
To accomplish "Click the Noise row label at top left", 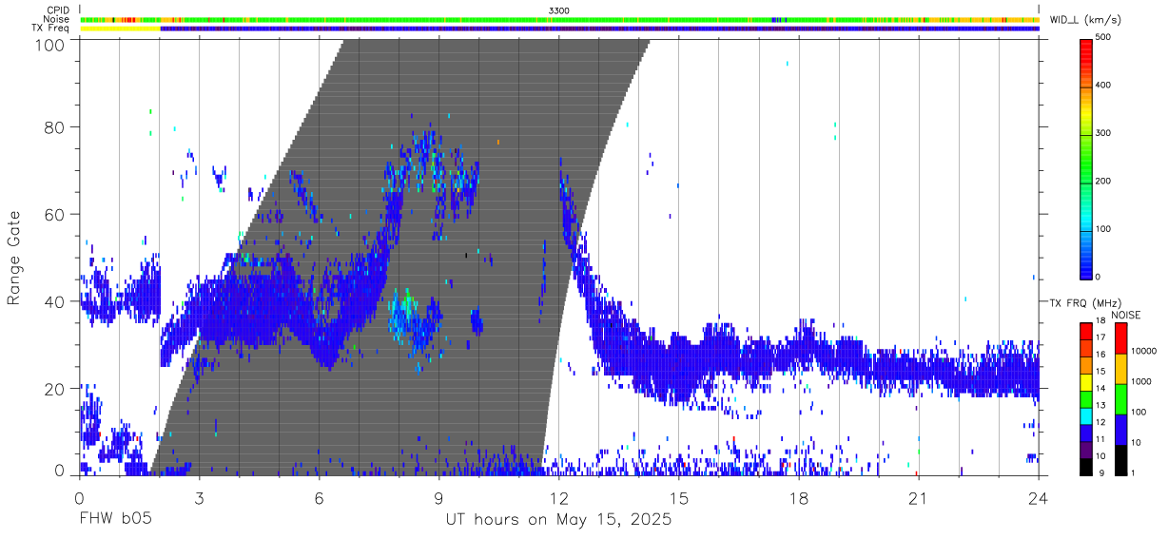I will tap(57, 19).
